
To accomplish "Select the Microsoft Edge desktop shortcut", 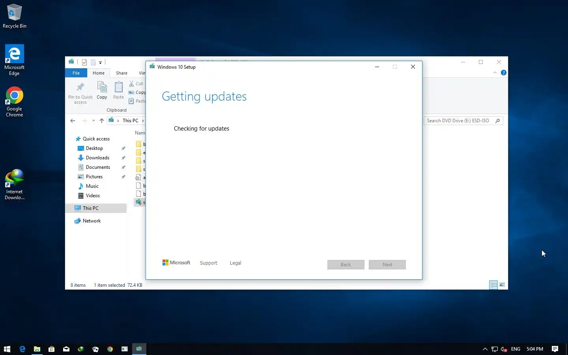I will click(x=15, y=60).
